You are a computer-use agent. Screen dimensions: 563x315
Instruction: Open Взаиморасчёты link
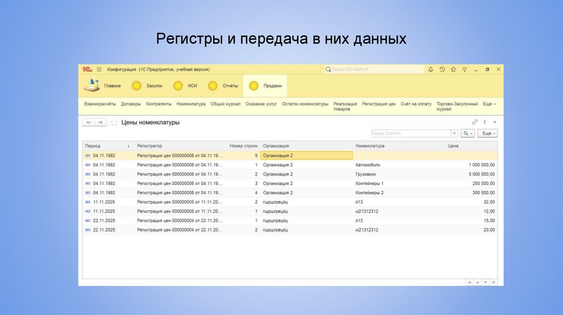100,104
